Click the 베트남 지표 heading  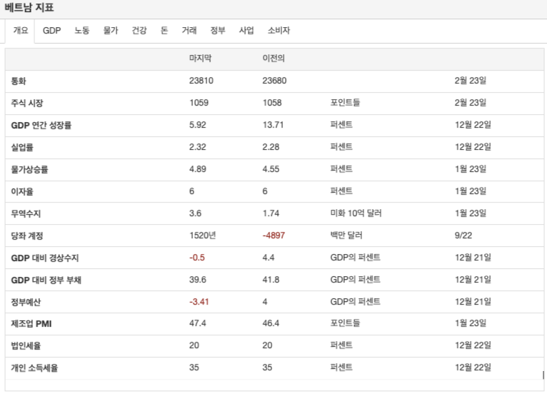coord(29,8)
